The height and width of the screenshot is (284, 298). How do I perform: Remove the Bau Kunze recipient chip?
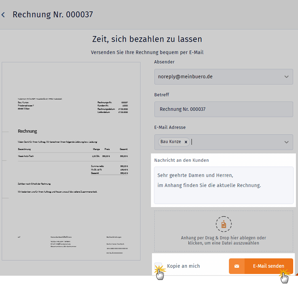coord(186,142)
